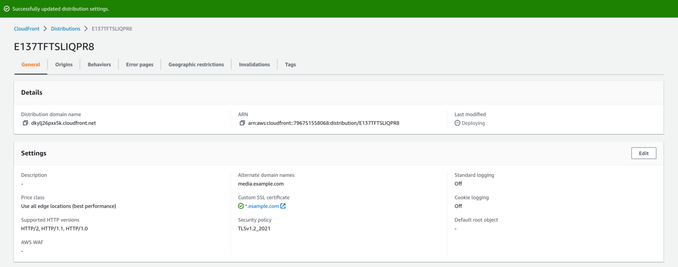Click the Deploying status text
The width and height of the screenshot is (678, 267).
click(473, 123)
